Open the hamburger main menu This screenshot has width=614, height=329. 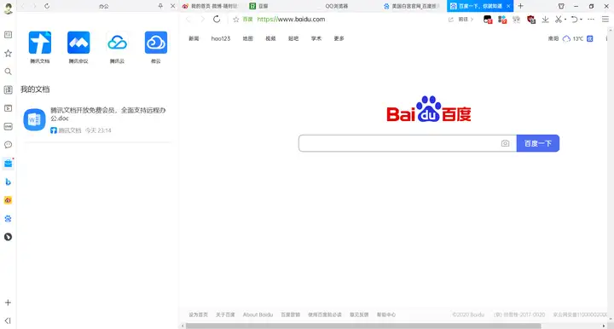point(605,19)
